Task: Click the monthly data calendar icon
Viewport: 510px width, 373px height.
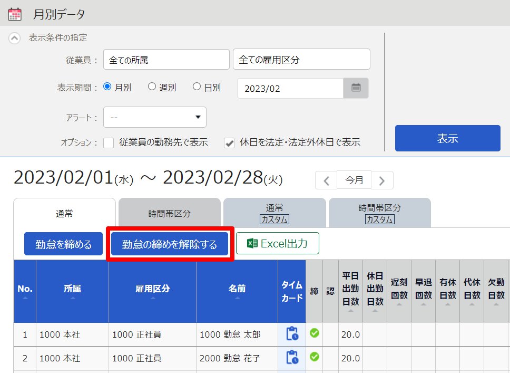Action: (15, 15)
